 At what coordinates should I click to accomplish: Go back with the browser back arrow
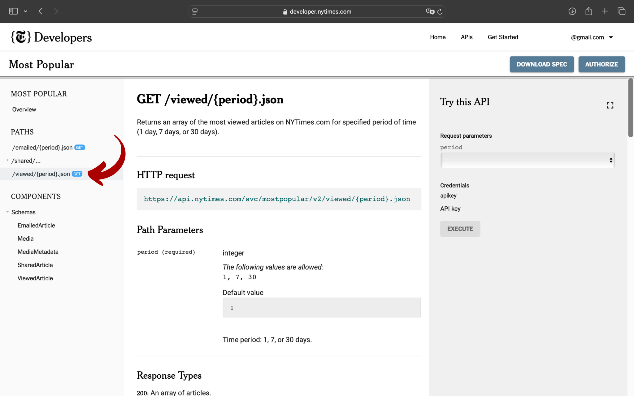[41, 11]
